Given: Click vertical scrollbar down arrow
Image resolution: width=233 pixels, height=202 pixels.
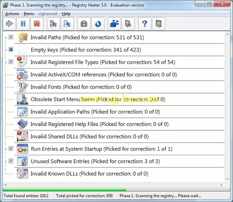Looking at the screenshot, I should (228, 179).
